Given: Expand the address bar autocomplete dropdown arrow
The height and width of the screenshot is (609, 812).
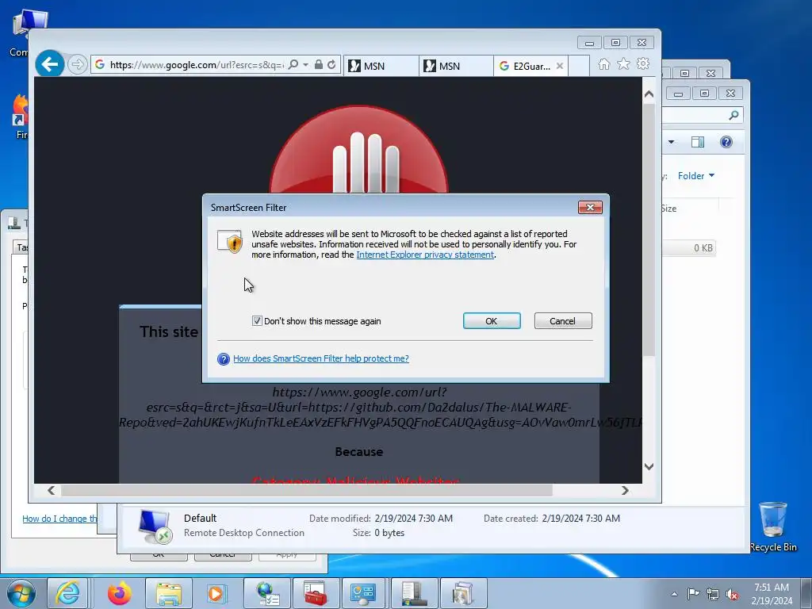Looking at the screenshot, I should 305,65.
